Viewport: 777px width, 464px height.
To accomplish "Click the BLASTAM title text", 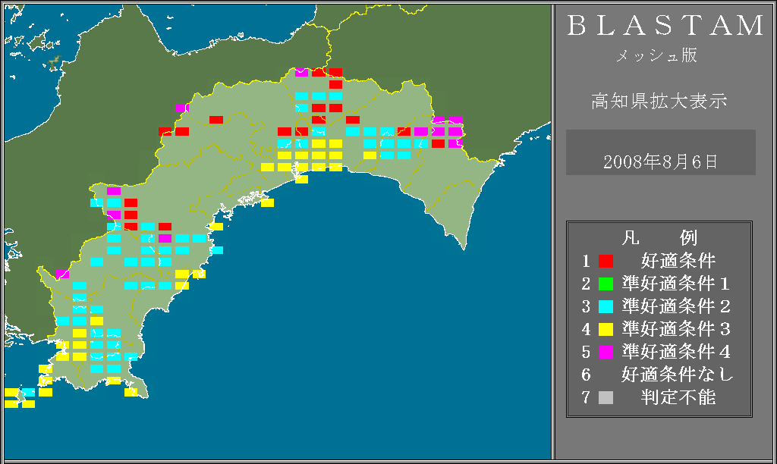I will tap(665, 25).
